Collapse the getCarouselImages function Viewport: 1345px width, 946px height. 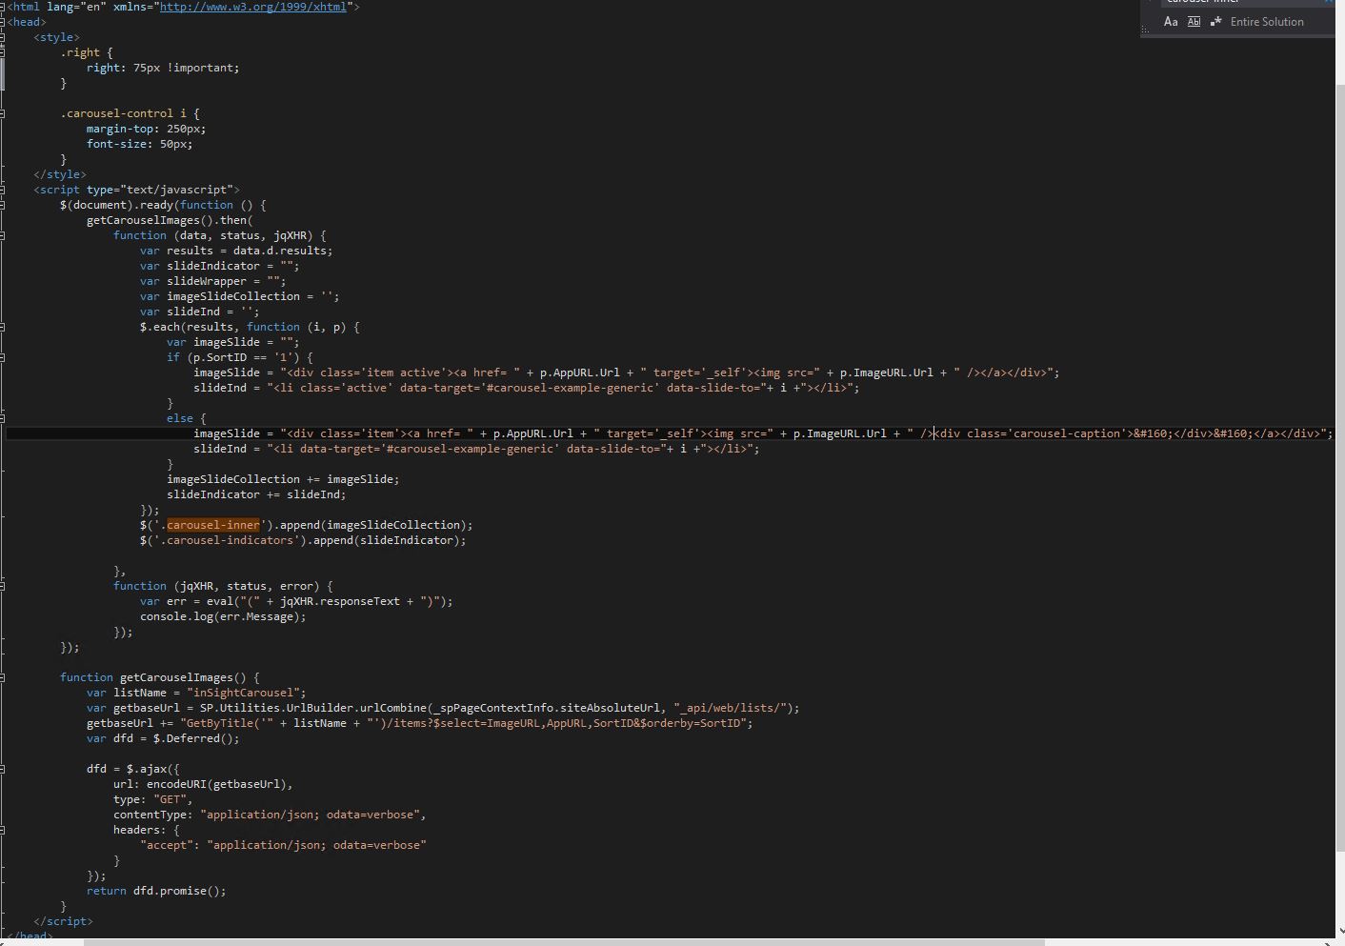pyautogui.click(x=3, y=677)
